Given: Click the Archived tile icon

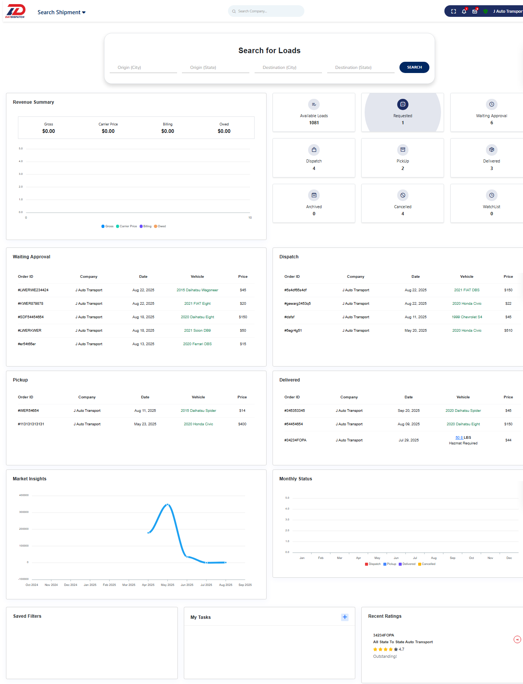Looking at the screenshot, I should 314,195.
